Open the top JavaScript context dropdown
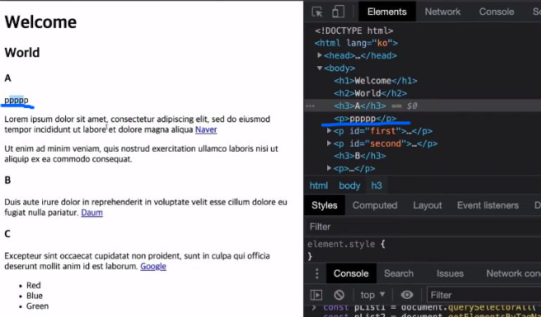 click(373, 295)
